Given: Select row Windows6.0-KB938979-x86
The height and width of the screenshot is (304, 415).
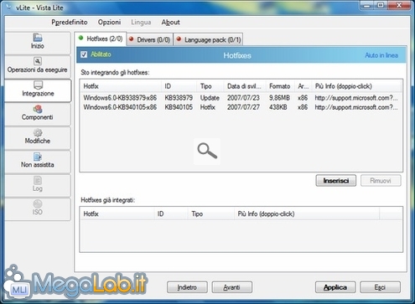Looking at the screenshot, I should 241,98.
